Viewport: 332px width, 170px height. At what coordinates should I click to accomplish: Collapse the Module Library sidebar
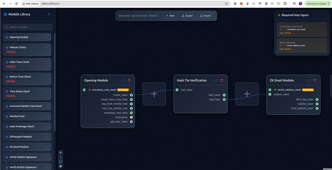pos(49,14)
